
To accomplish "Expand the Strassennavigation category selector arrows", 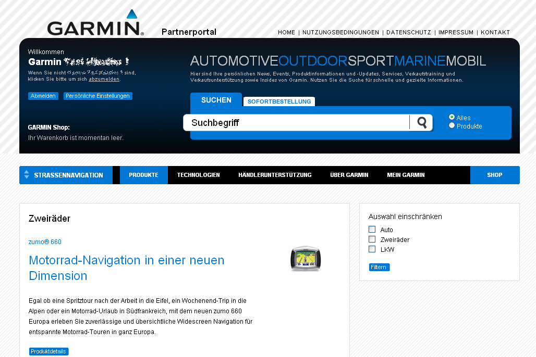I will pos(27,175).
